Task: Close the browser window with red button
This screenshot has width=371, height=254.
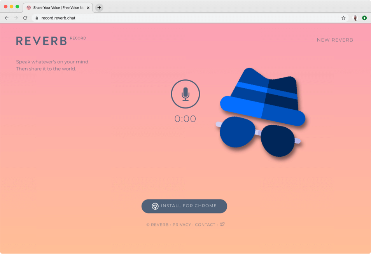Action: coord(6,7)
